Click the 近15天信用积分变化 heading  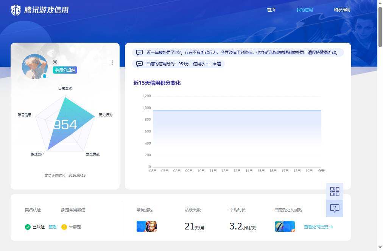point(157,83)
